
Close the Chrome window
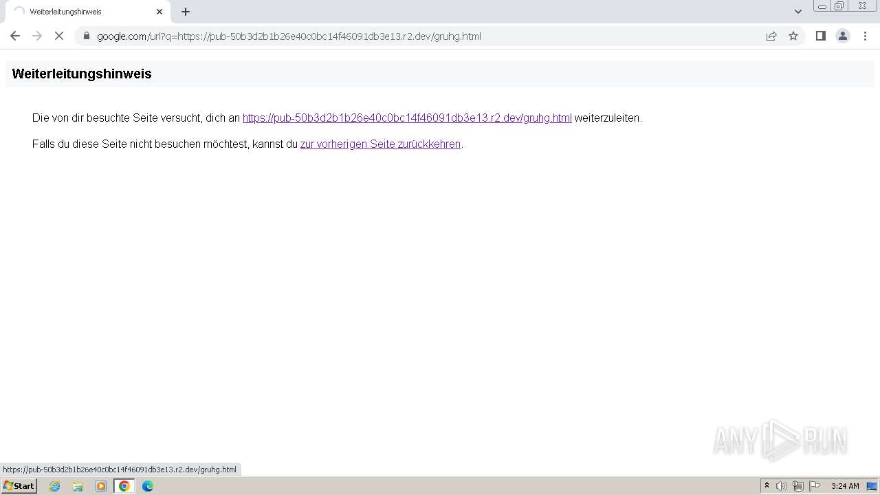tap(862, 6)
